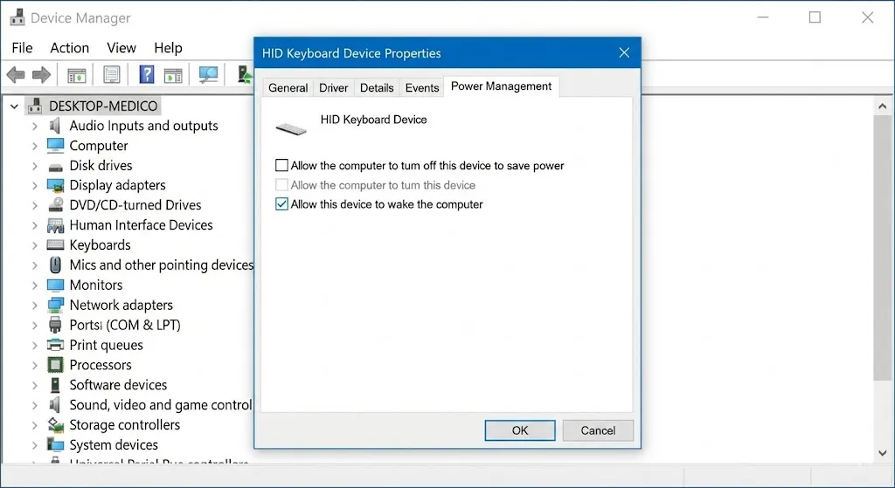
Task: Expand the Keyboards node arrow
Action: coord(35,245)
